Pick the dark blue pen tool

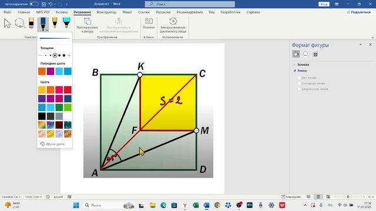(x=43, y=23)
